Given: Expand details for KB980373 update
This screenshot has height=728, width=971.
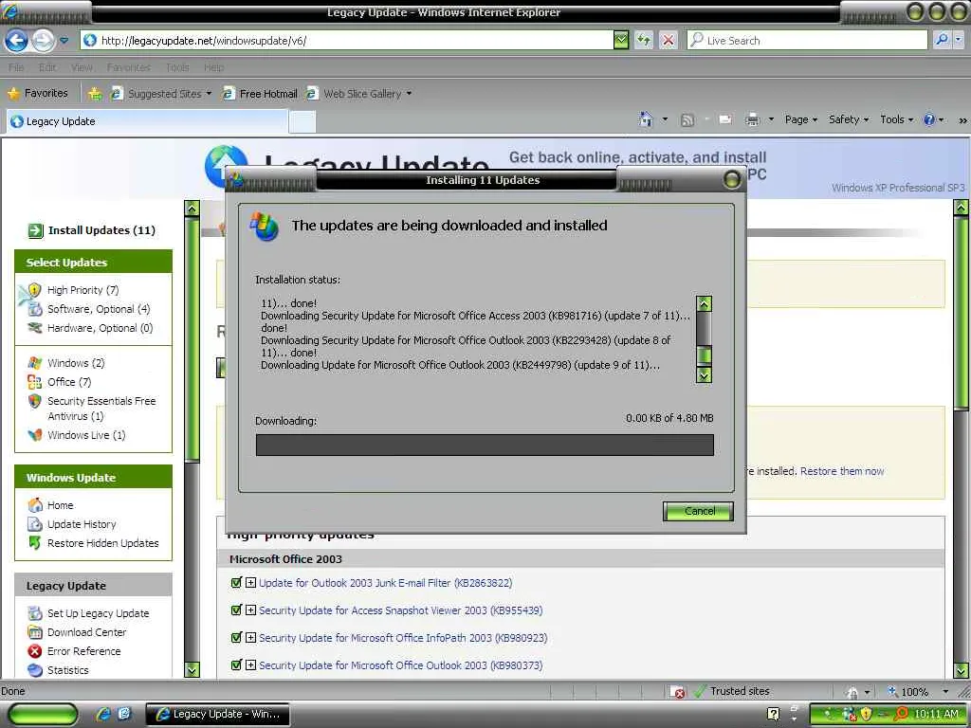Looking at the screenshot, I should pos(250,665).
